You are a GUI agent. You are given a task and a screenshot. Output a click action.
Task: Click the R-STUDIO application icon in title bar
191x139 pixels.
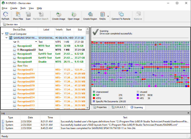point(3,3)
